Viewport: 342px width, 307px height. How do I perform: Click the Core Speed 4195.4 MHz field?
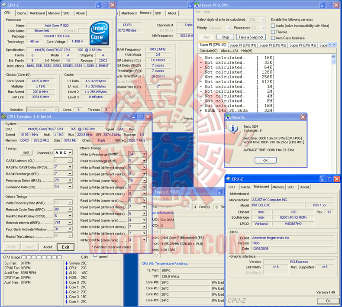click(x=40, y=81)
